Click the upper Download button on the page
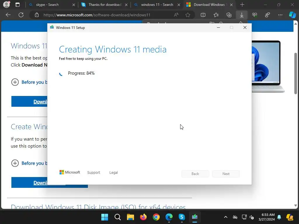Screen dimensions: 299x224 pos(29,101)
